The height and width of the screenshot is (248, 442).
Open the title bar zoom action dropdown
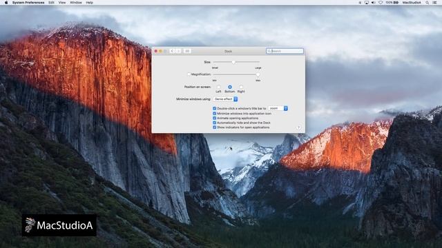click(278, 108)
